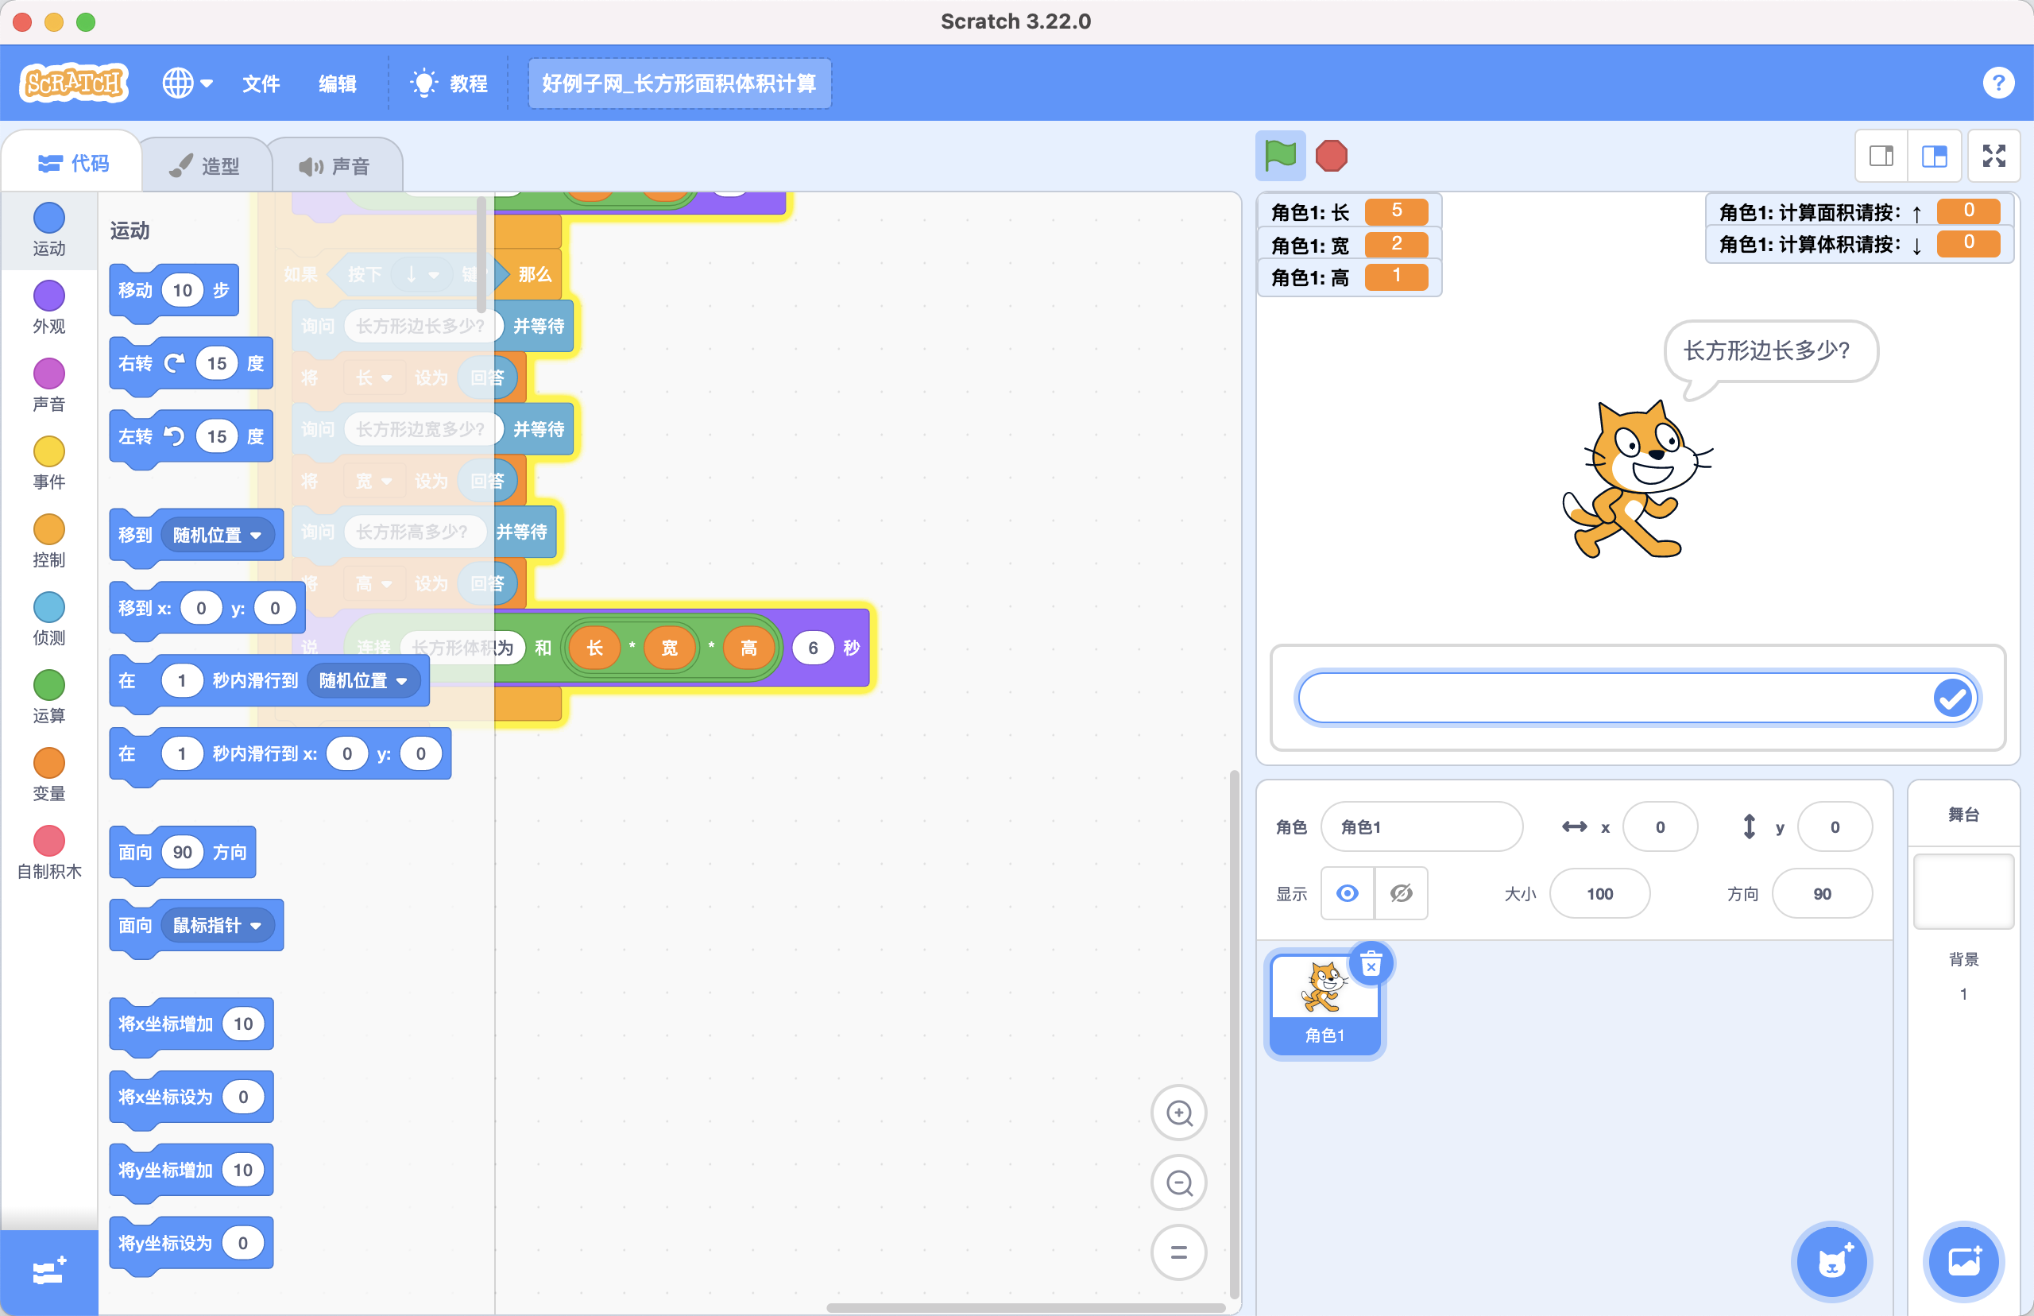Click the sprite 方向 direction field
2034x1316 pixels.
(1822, 893)
